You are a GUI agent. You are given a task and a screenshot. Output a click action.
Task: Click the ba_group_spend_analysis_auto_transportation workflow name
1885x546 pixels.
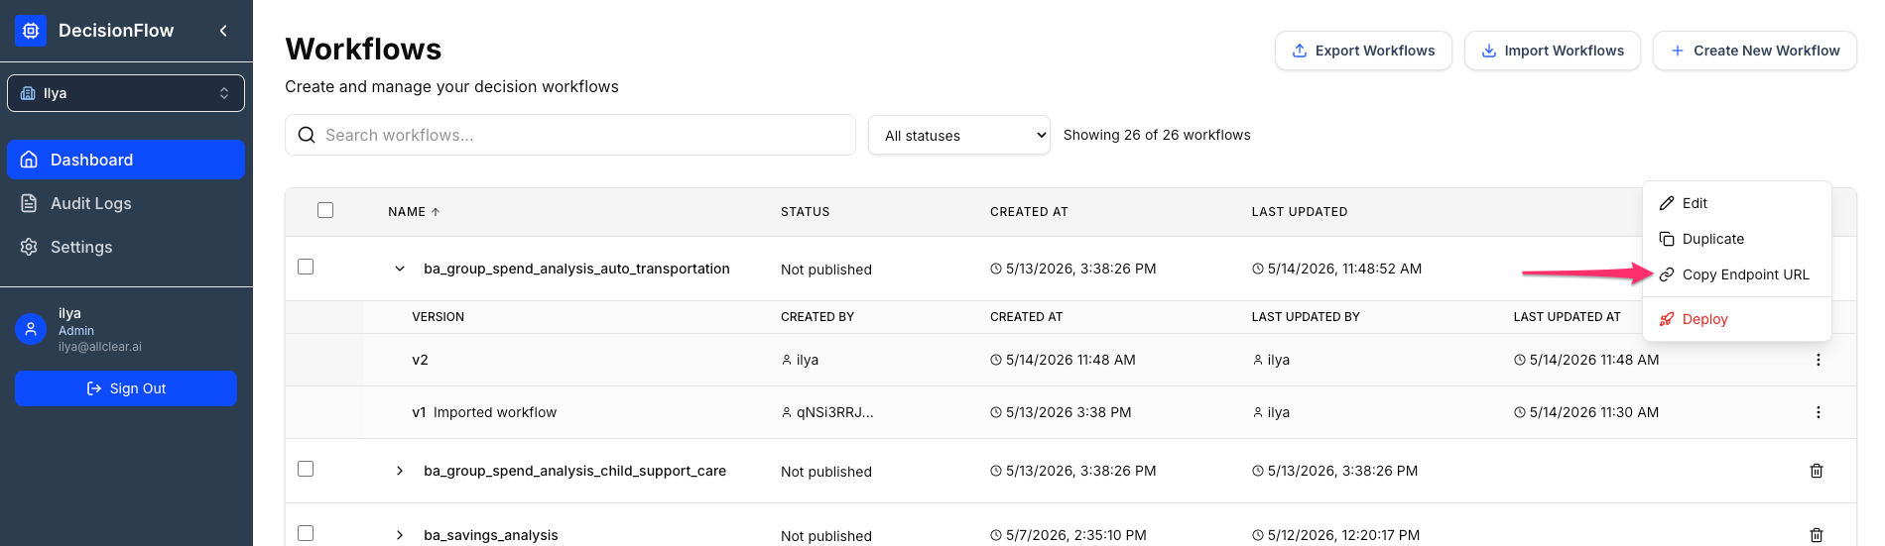pyautogui.click(x=576, y=269)
